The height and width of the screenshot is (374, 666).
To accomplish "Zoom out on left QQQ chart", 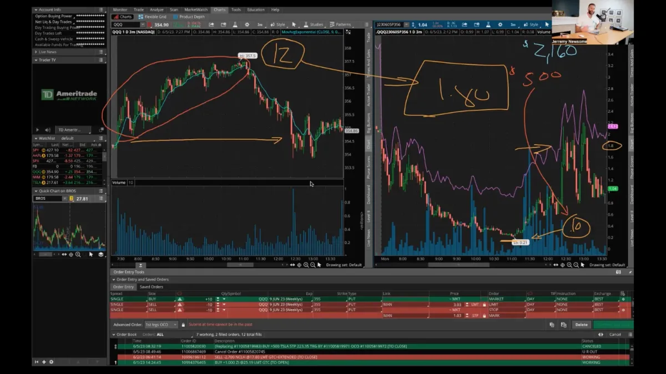I will tap(312, 265).
